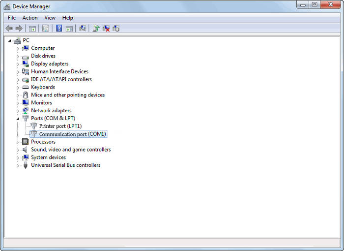Minimize the Device Manager window
Viewport: 344px width, 251px height.
click(303, 4)
